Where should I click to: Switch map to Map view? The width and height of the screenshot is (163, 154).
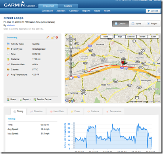120,37
